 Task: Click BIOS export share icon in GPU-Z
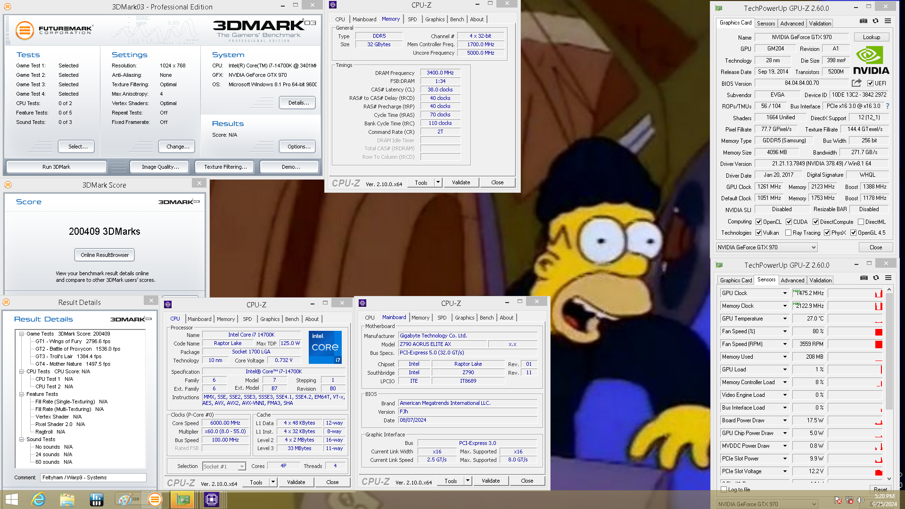click(x=856, y=83)
